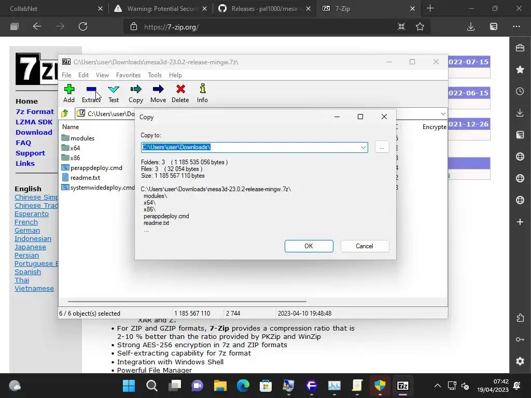Open the Favorites menu
Screen dimensions: 531x398
(x=128, y=75)
